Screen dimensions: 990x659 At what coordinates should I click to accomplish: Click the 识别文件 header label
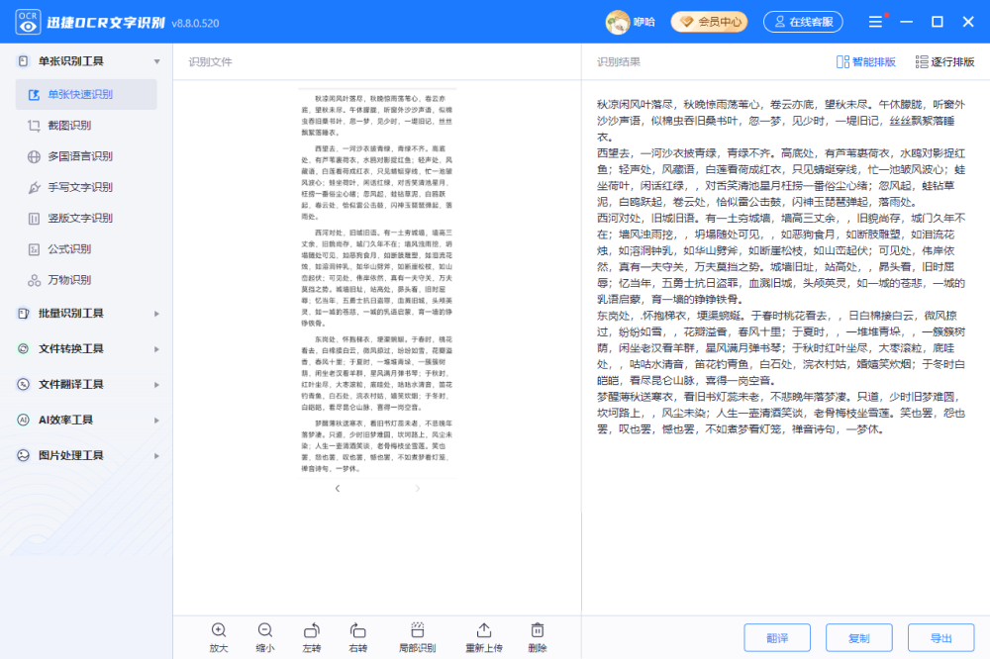click(x=210, y=62)
